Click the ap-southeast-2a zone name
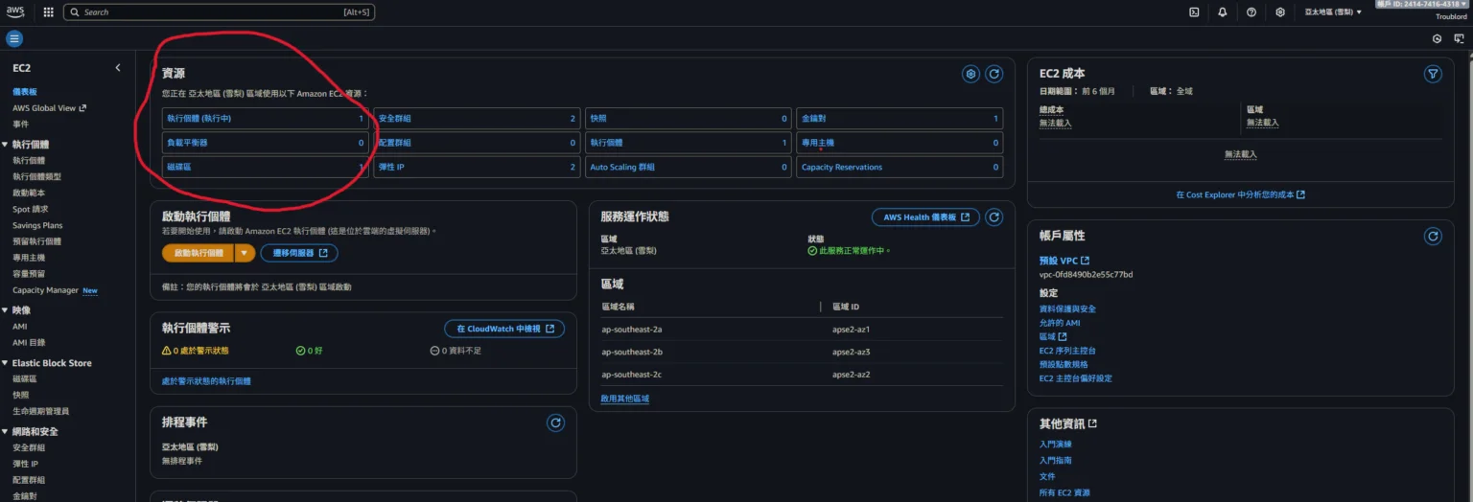 [x=631, y=330]
